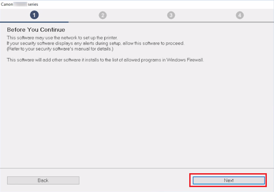The image size is (274, 192).
Task: Select the step 2 circle indicator
Action: click(103, 15)
